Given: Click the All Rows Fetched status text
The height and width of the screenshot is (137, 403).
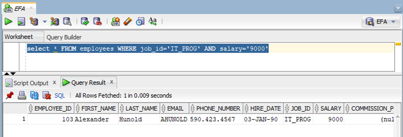Looking at the screenshot, I should click(123, 96).
